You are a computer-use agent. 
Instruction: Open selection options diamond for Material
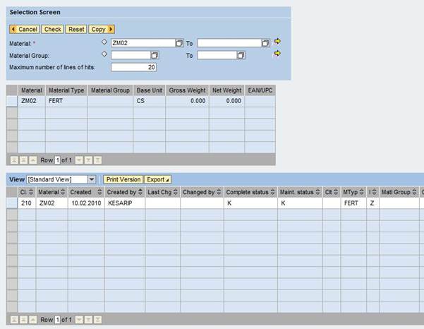104,42
